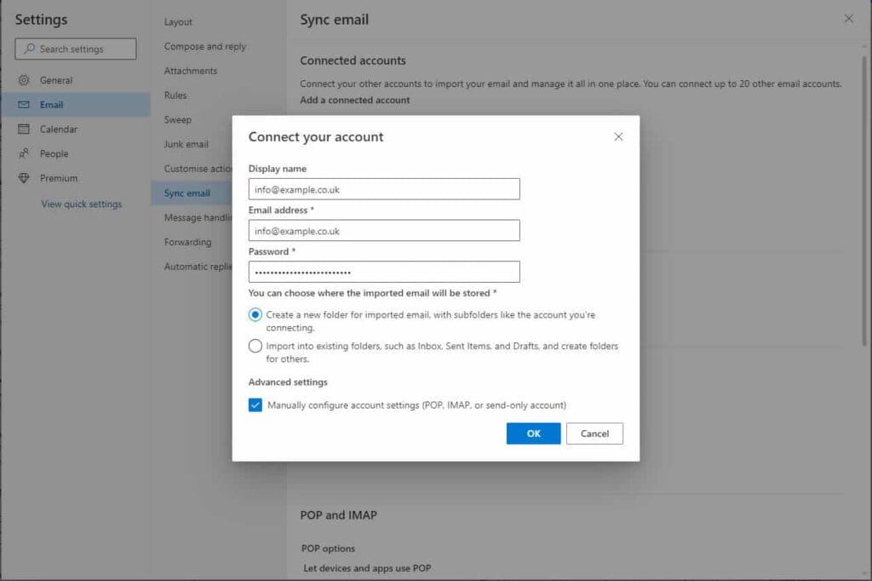Click the POP options label
Image resolution: width=872 pixels, height=581 pixels.
pos(328,549)
